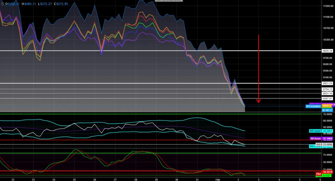Click date 5 on the time axis
This screenshot has height=181, width=335.
pyautogui.click(x=300, y=179)
